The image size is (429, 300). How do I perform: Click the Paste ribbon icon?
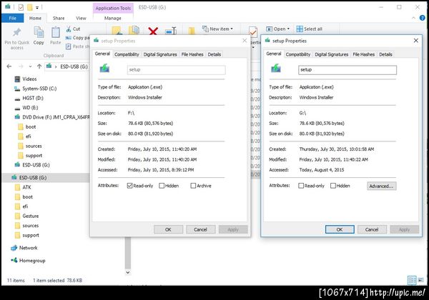(56, 33)
